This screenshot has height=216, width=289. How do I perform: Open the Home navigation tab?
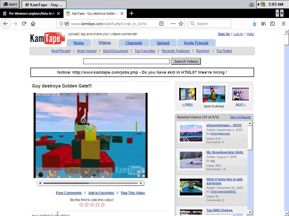click(x=78, y=43)
